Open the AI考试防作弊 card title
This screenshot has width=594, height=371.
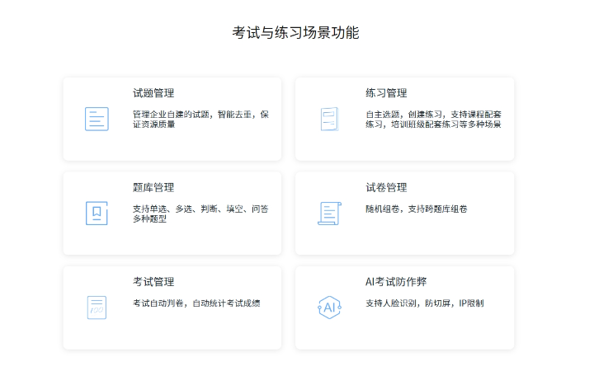click(x=396, y=282)
